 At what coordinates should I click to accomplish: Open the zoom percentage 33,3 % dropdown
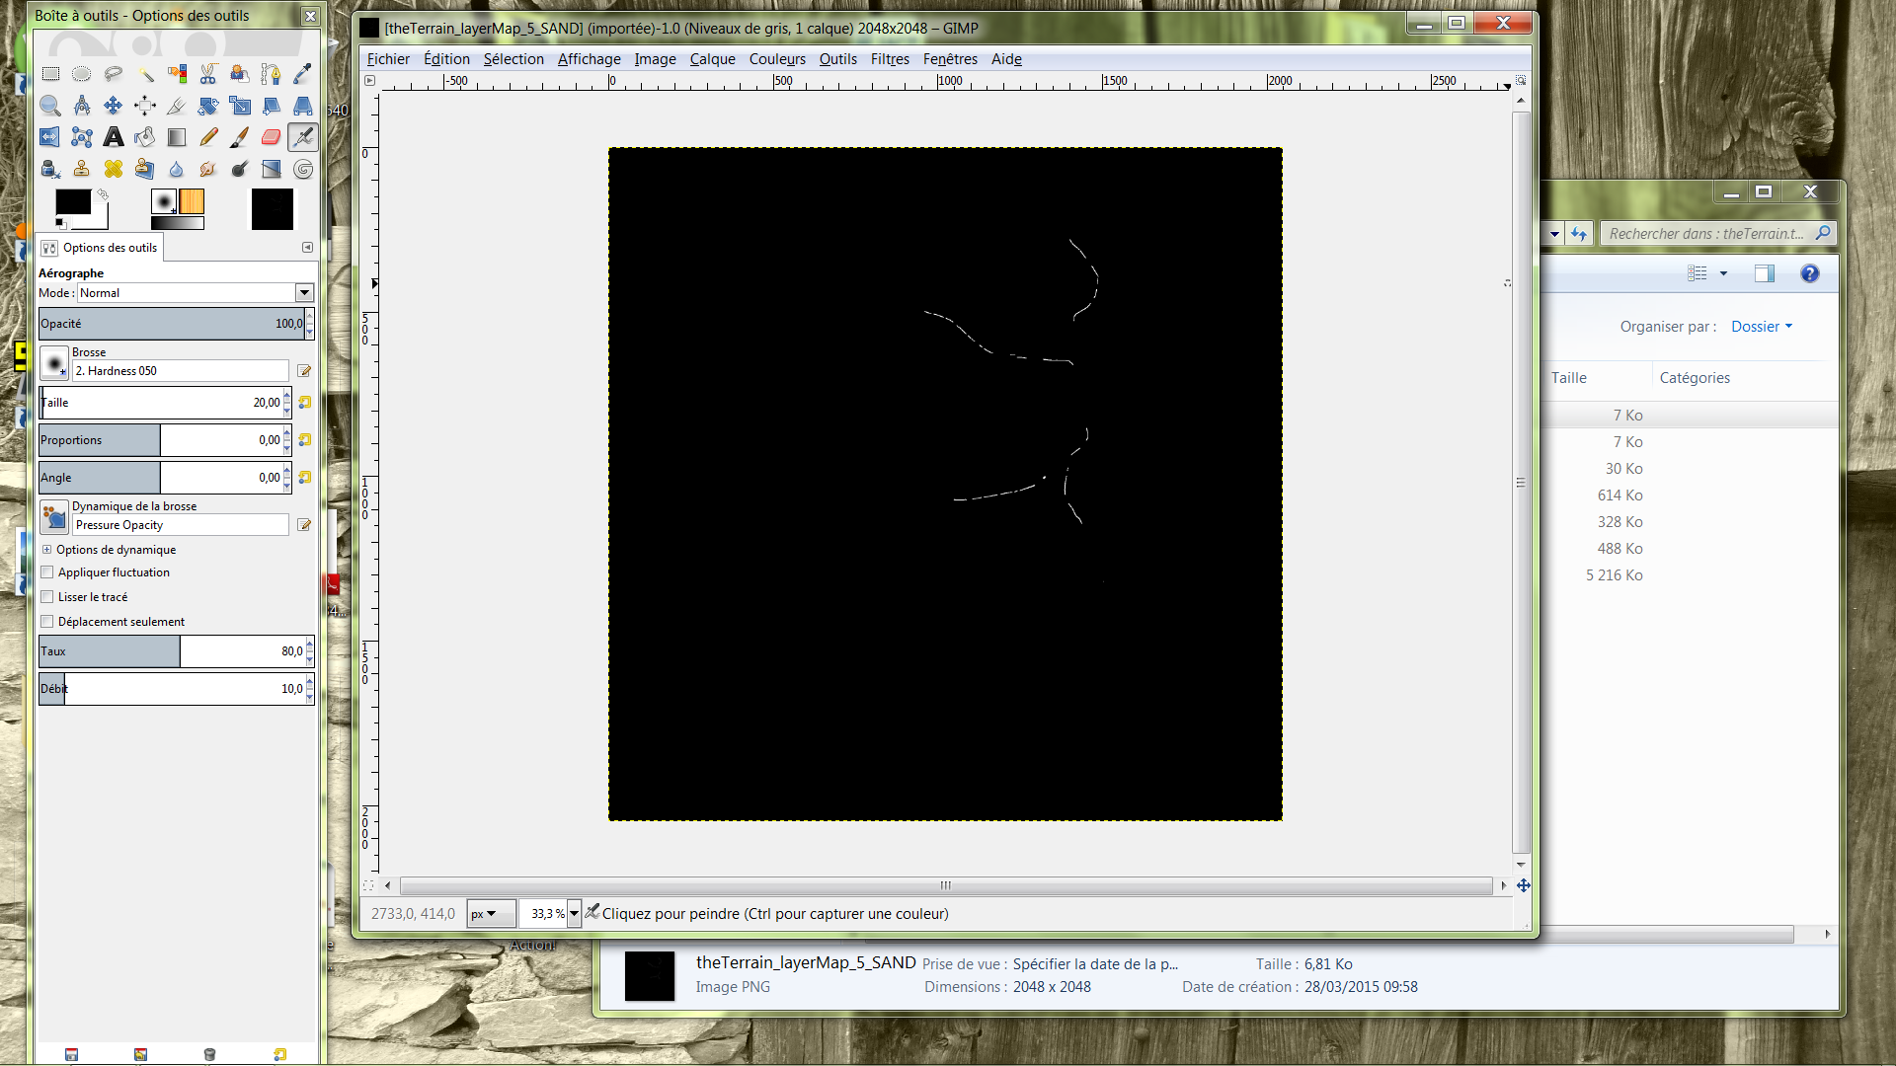point(574,914)
